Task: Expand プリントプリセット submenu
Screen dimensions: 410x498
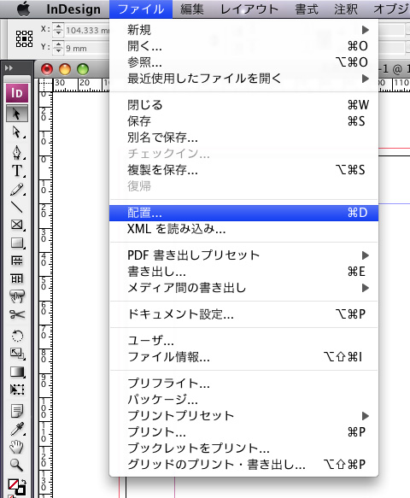Action: coord(244,416)
